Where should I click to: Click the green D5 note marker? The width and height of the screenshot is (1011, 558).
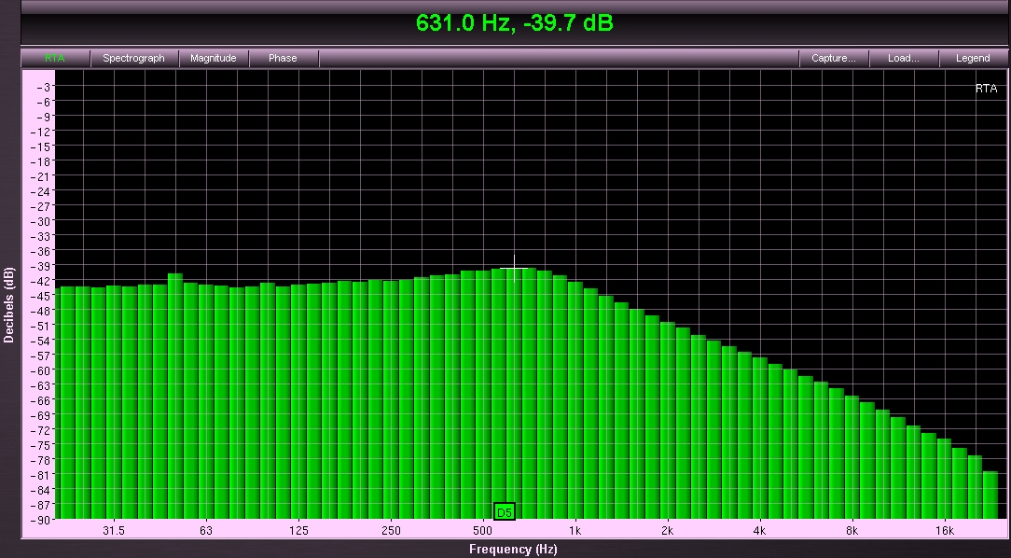click(x=505, y=511)
